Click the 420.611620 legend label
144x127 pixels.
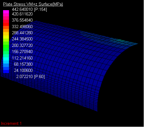tap(22, 14)
